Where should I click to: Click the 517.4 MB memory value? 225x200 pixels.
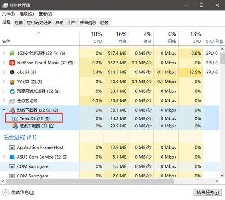[117, 53]
